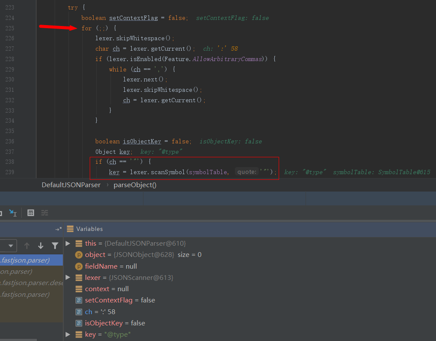The height and width of the screenshot is (341, 436).
Task: Click the restore layout pin icon
Action: [58, 229]
